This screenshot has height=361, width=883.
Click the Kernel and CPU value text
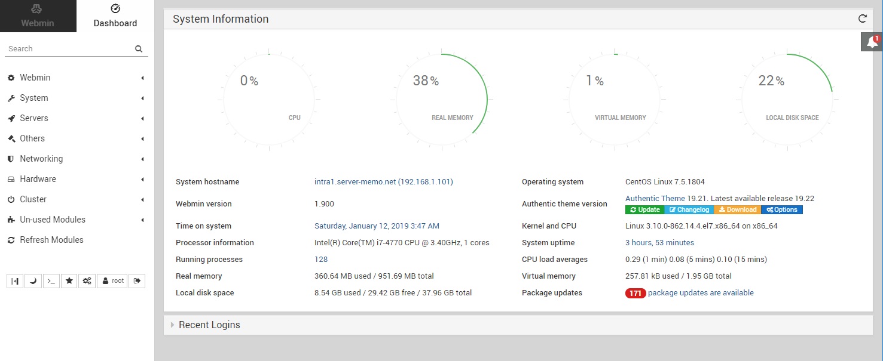tap(701, 226)
